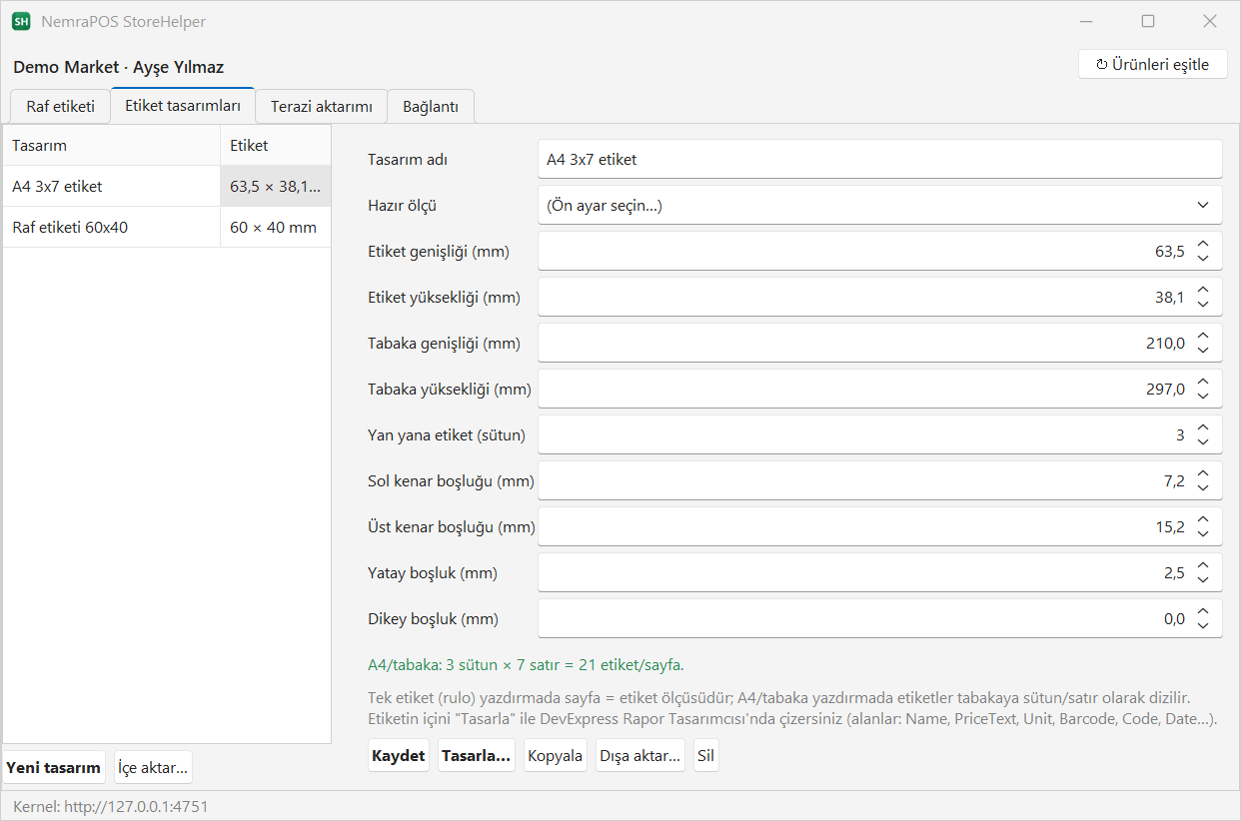Click the Tasarım adı text field
This screenshot has width=1241, height=821.
(880, 159)
